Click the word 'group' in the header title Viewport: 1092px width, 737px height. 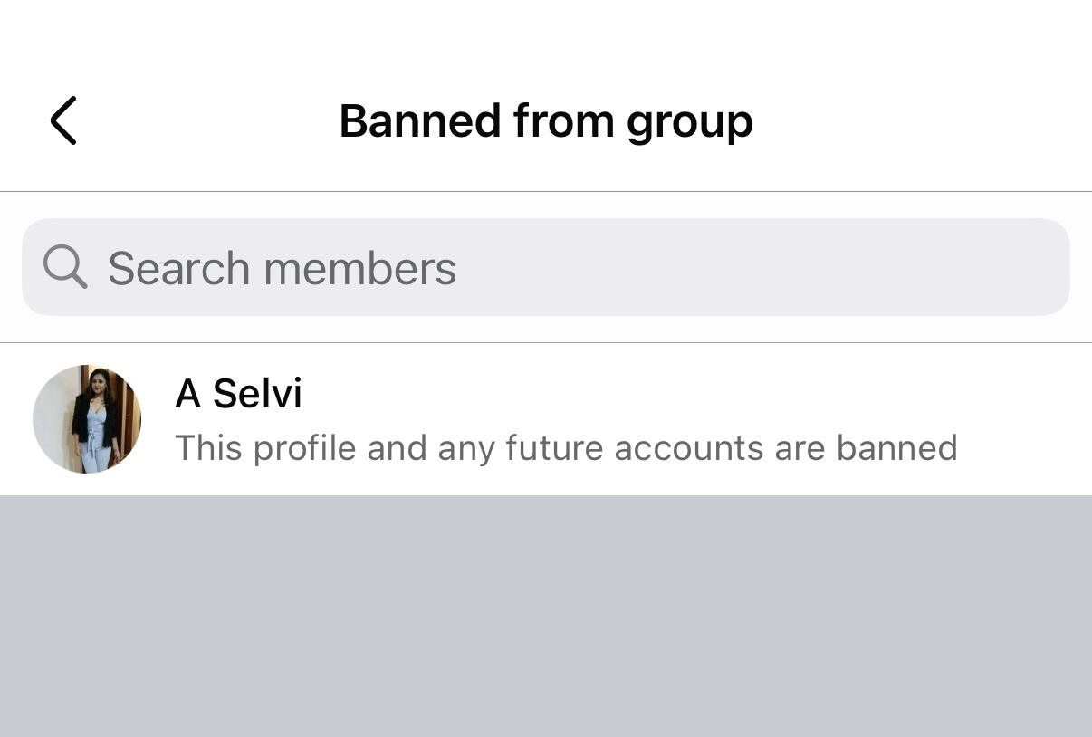pyautogui.click(x=689, y=122)
